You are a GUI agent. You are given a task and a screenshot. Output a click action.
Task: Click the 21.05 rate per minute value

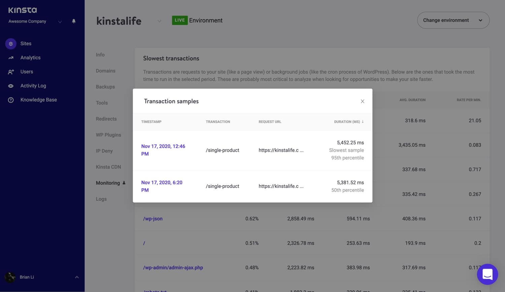[475, 121]
